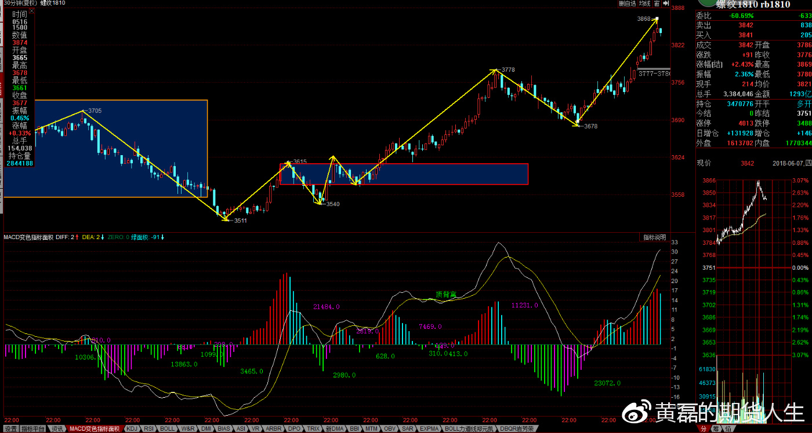Switch to the DPO indicator tab

(x=295, y=429)
